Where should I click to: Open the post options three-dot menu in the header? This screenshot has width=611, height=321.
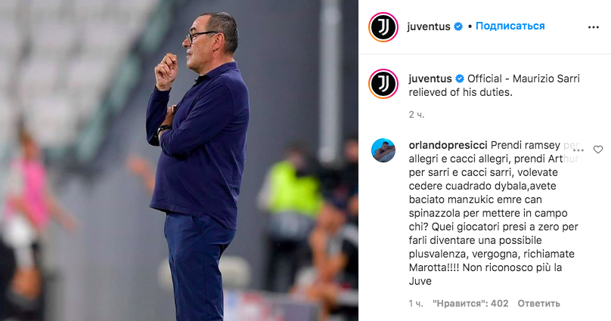pos(593,27)
